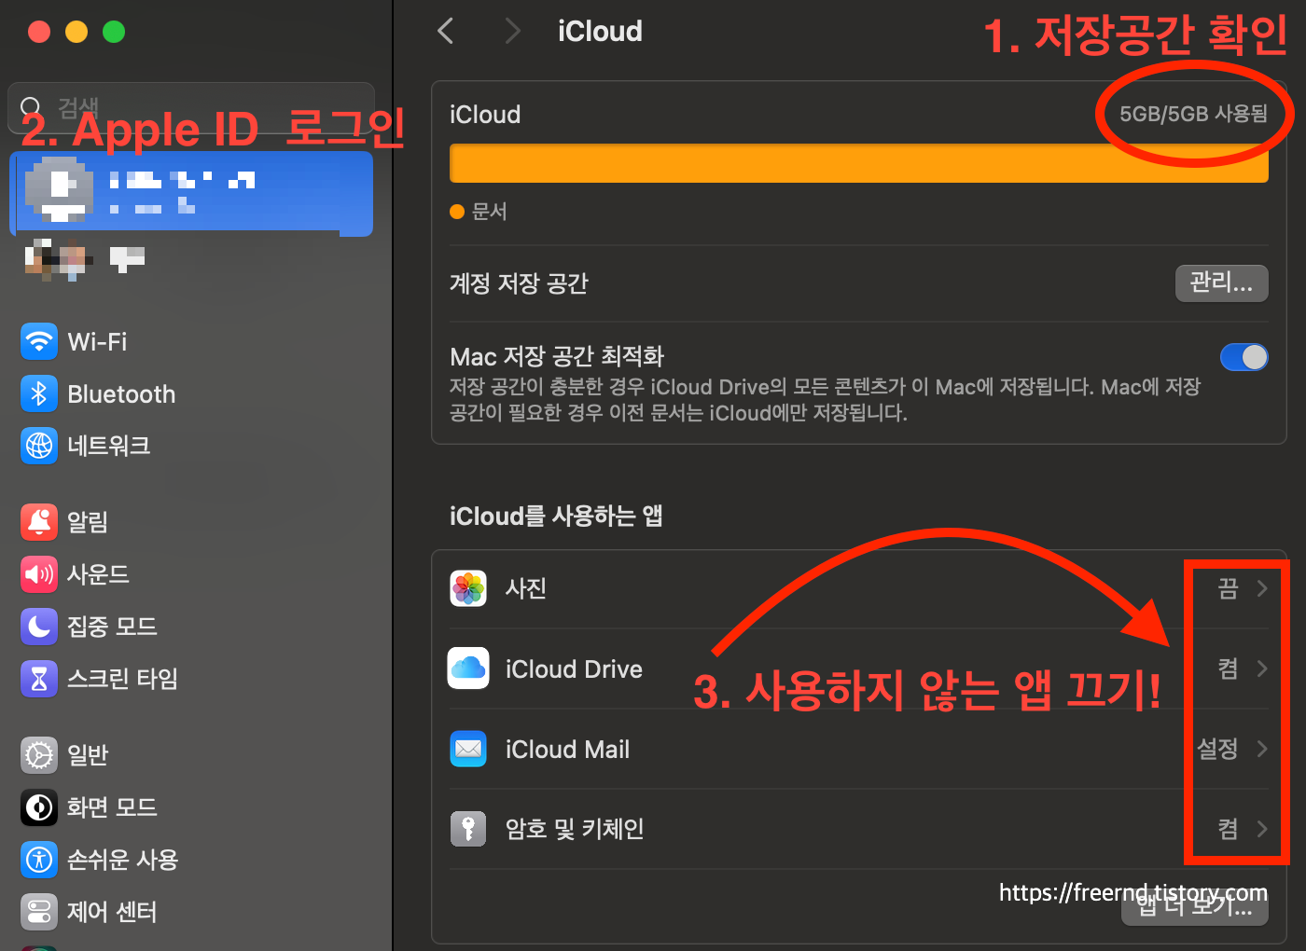The width and height of the screenshot is (1306, 951).
Task: Open the 알림 settings pane
Action: 191,522
